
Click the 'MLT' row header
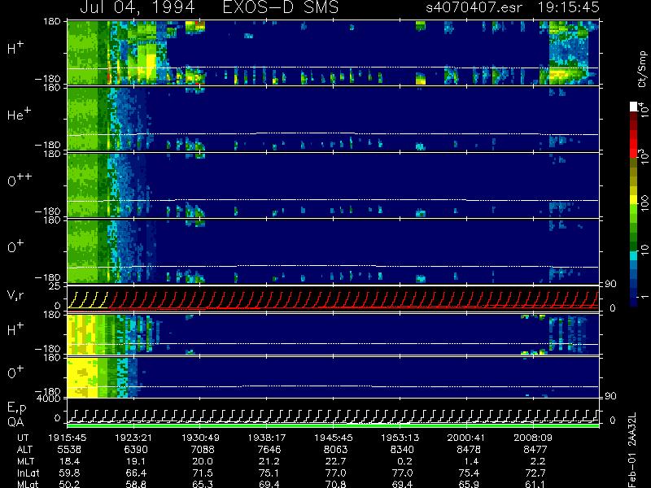pyautogui.click(x=25, y=461)
